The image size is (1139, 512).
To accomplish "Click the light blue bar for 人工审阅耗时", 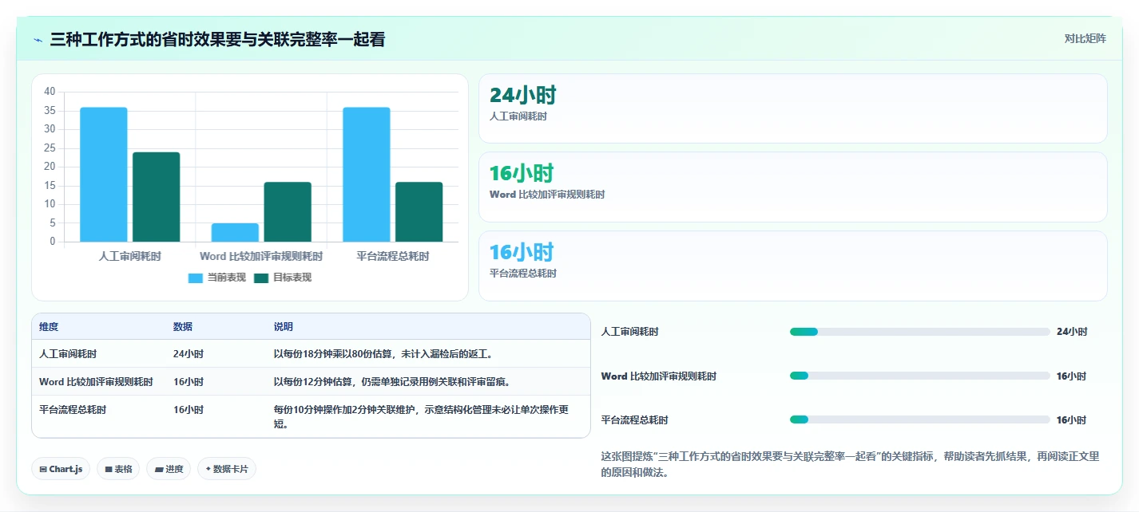I will [x=103, y=174].
